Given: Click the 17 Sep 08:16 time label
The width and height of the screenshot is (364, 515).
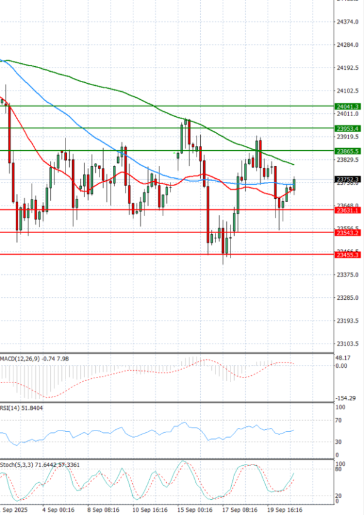Looking at the screenshot, I should (240, 510).
